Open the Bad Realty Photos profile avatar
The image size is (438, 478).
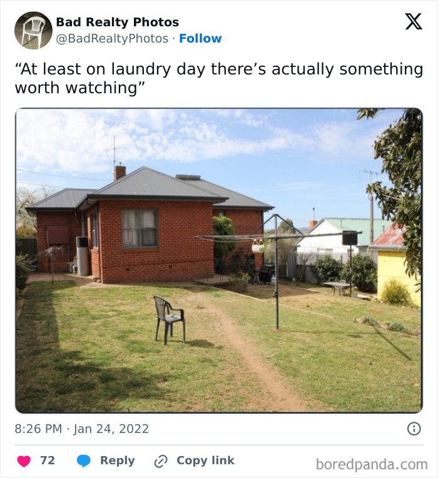click(33, 30)
